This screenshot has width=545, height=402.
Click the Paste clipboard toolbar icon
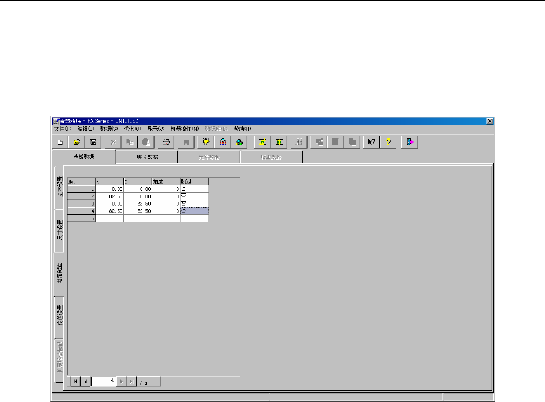pyautogui.click(x=146, y=142)
